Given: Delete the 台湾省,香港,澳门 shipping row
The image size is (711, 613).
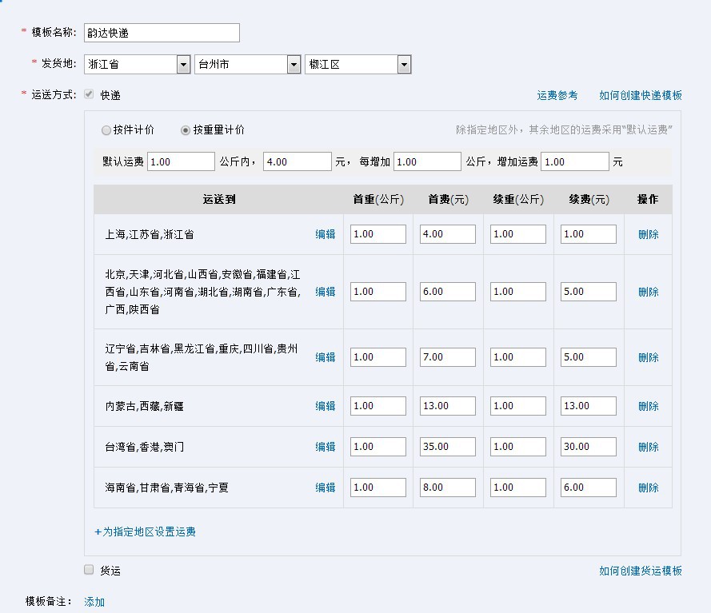Looking at the screenshot, I should pos(649,447).
